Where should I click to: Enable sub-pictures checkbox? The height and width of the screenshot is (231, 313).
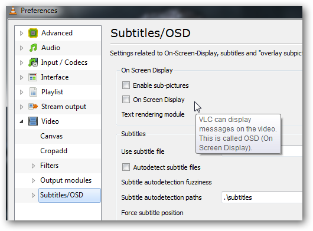click(126, 85)
